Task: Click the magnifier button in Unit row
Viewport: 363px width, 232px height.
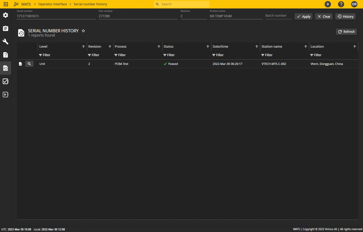Action: click(x=29, y=64)
